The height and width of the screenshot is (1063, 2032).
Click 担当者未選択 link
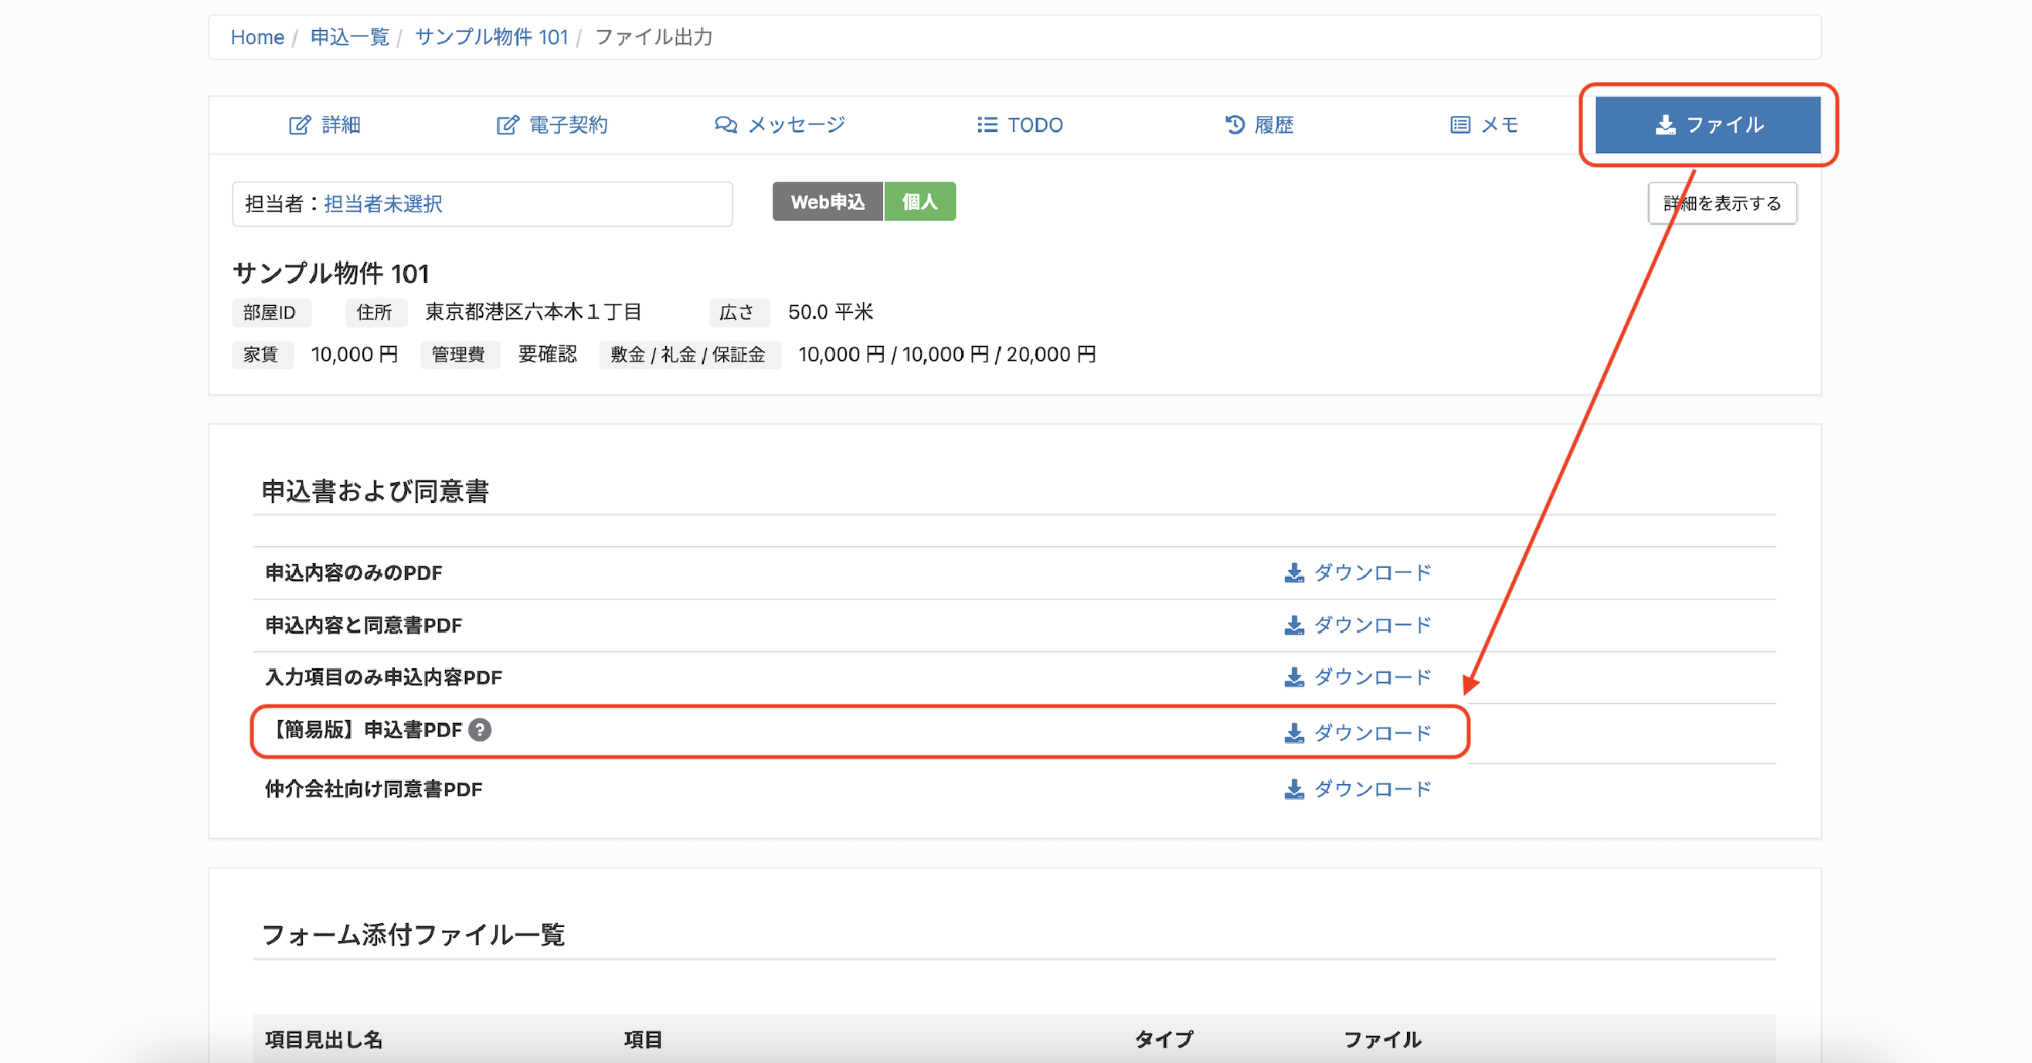(382, 204)
